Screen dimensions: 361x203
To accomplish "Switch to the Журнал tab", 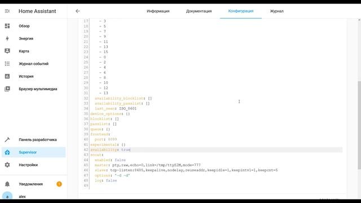I will click(277, 11).
